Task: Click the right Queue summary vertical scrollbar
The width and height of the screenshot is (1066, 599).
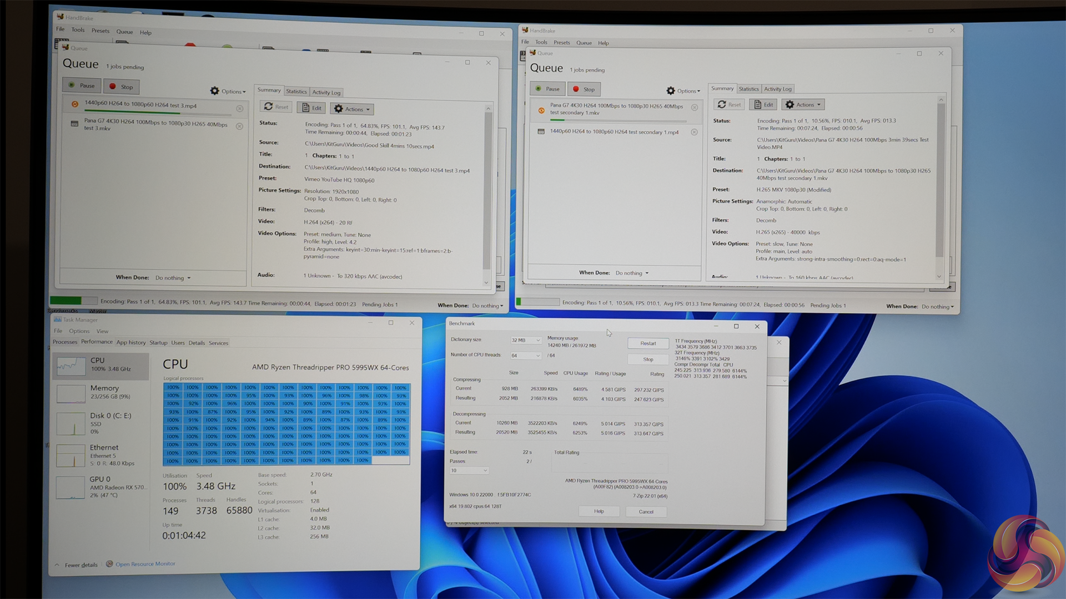Action: point(940,177)
